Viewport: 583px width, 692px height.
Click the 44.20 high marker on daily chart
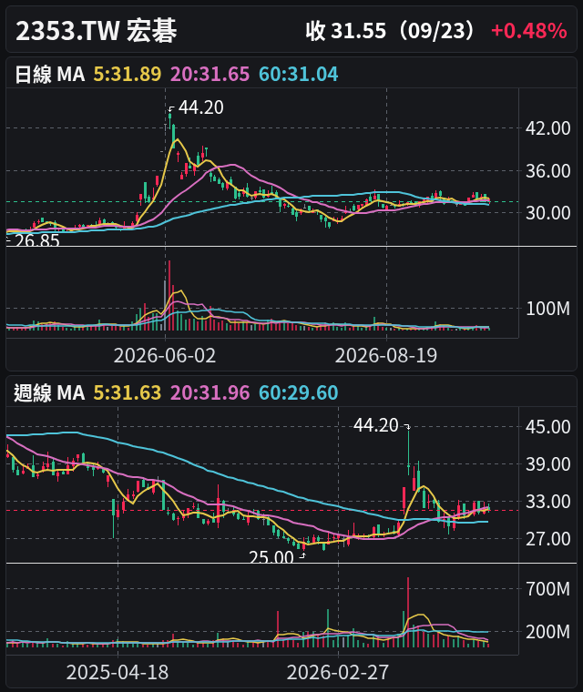point(201,107)
